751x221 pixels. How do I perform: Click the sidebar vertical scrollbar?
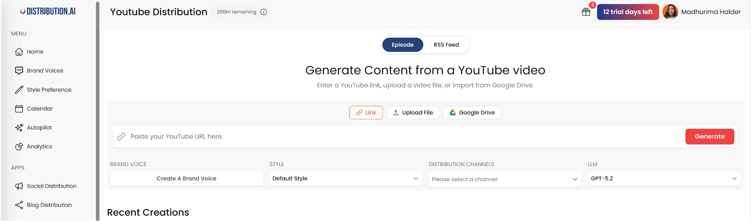[98, 111]
